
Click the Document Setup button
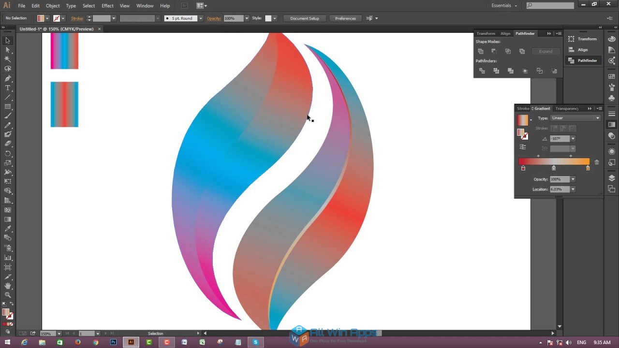pos(304,18)
